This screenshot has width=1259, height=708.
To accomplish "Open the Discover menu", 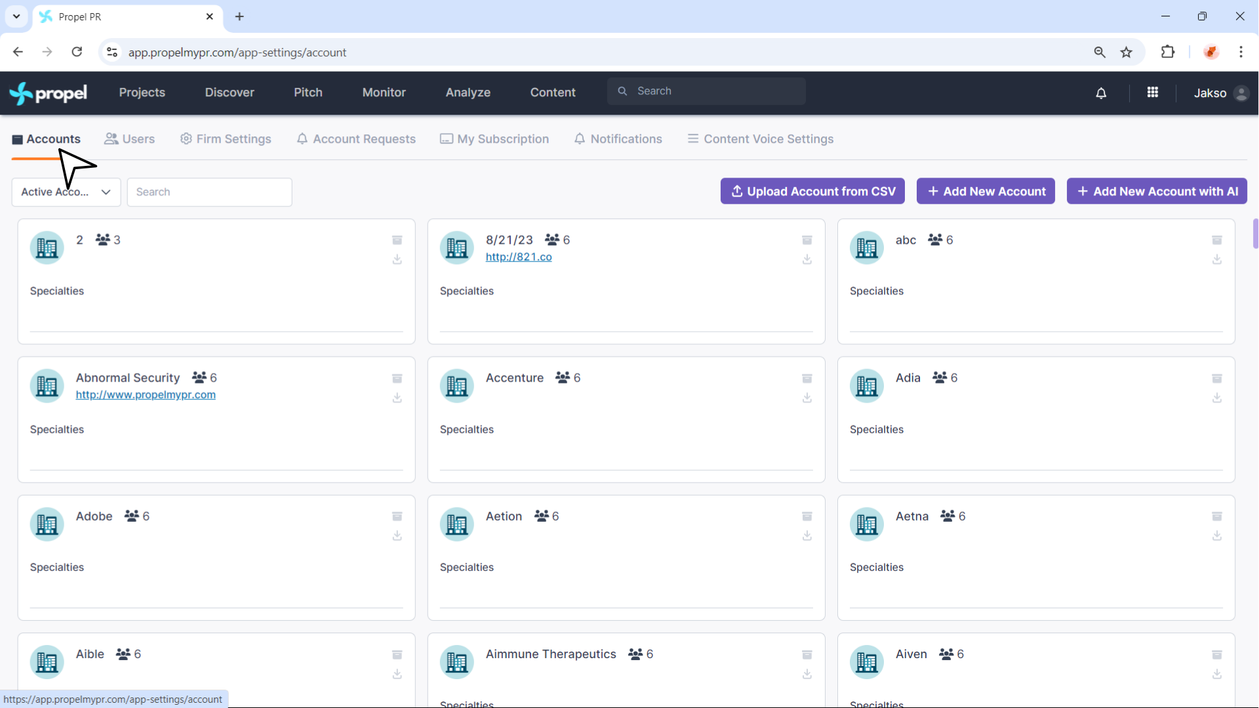I will tap(230, 92).
